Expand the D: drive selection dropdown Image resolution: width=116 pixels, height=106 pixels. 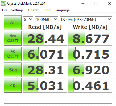(86, 19)
